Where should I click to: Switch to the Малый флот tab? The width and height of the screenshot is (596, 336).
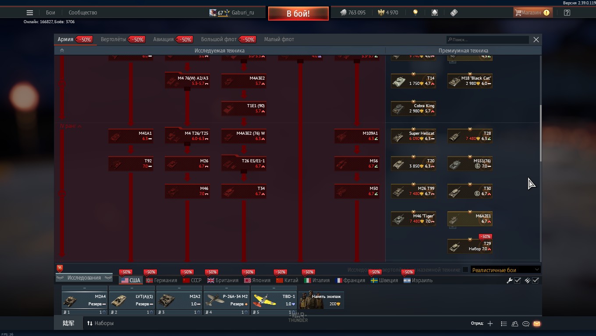pyautogui.click(x=279, y=39)
